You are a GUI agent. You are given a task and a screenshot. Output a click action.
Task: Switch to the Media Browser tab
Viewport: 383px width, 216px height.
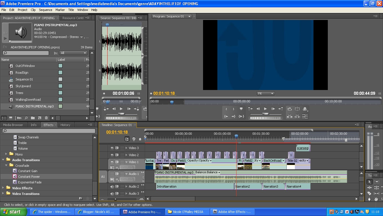[x=13, y=125]
